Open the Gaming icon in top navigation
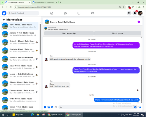This screenshot has height=117, width=146. pyautogui.click(x=93, y=13)
